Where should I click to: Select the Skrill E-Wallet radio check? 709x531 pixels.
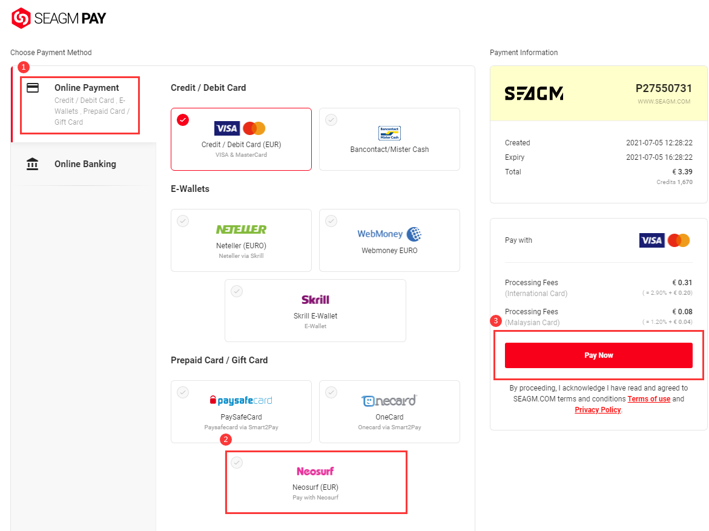[x=237, y=291]
